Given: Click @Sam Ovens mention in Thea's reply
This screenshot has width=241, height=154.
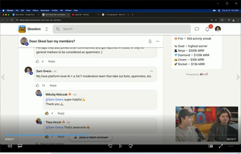Looking at the screenshot, I should 55,127.
